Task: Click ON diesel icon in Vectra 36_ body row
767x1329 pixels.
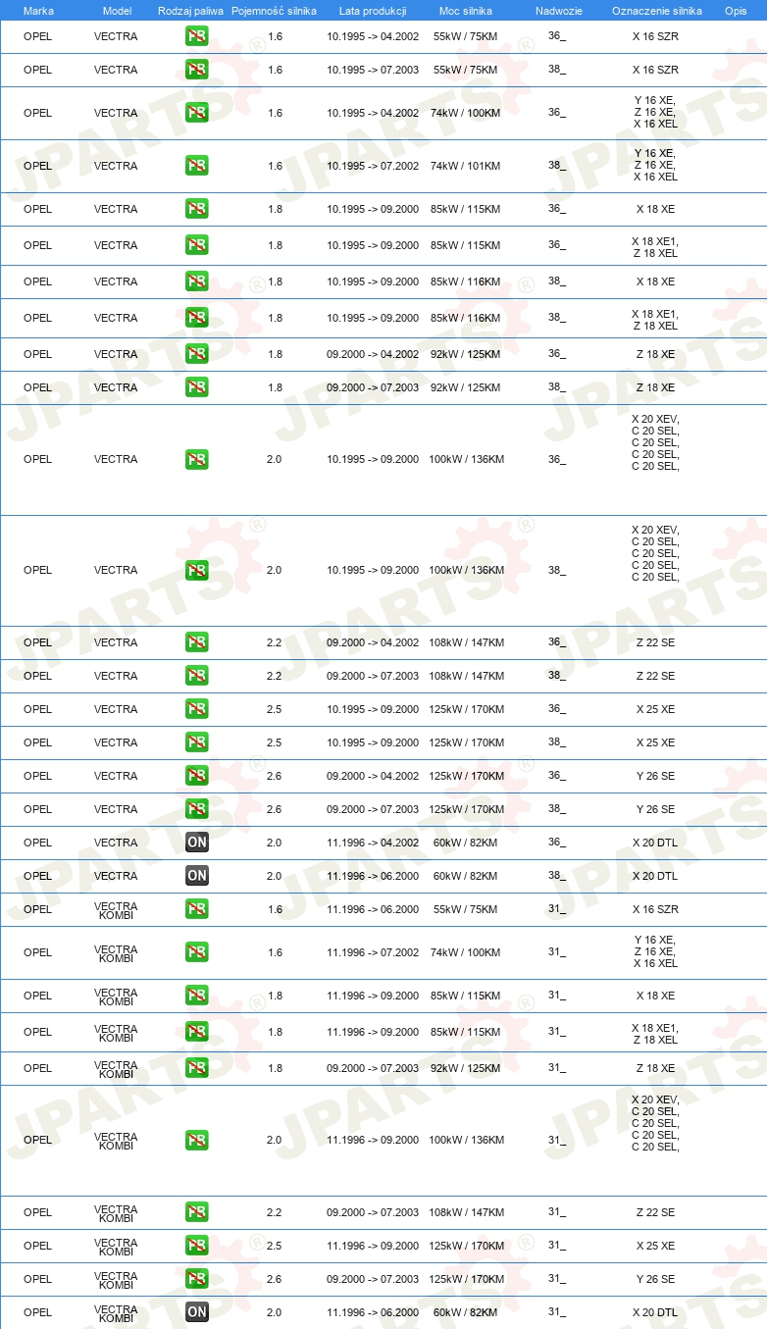Action: coord(197,843)
